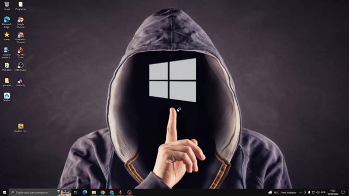Open the red circular app on taskbar
This screenshot has height=196, width=349.
coord(129,192)
